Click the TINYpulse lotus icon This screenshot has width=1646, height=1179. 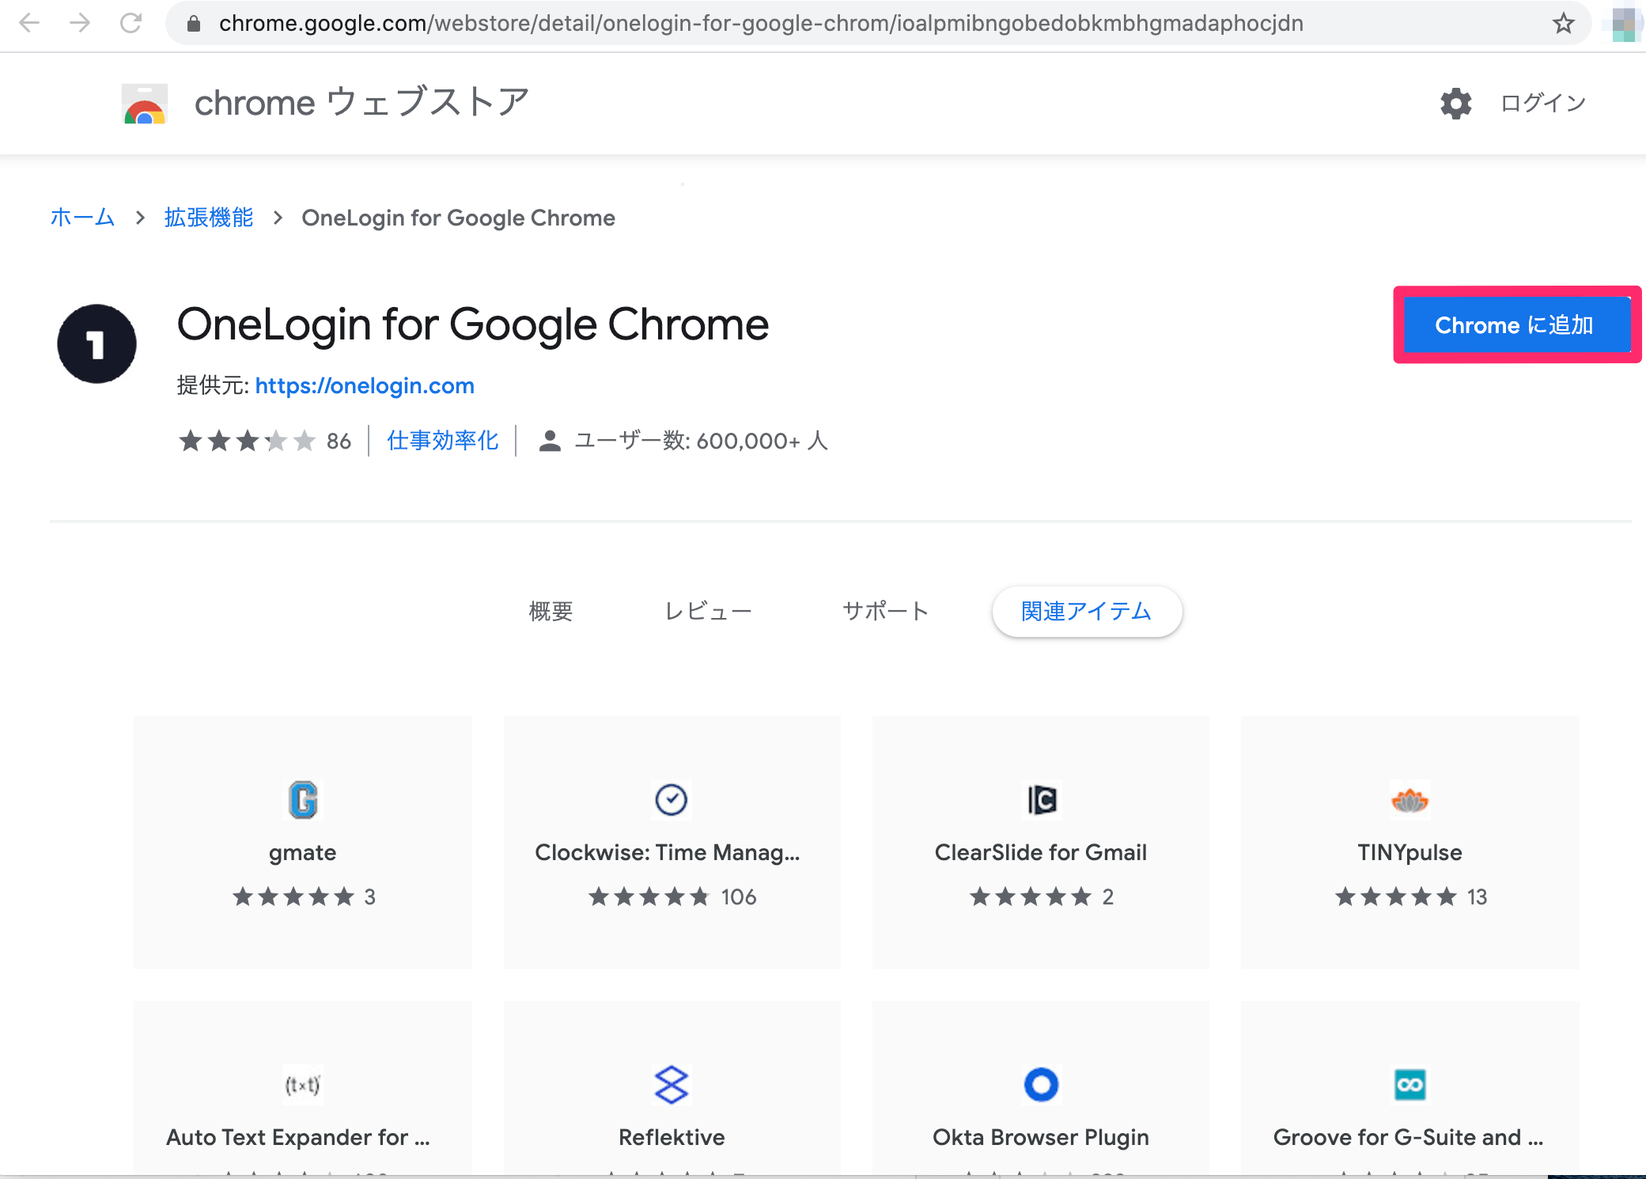tap(1410, 801)
